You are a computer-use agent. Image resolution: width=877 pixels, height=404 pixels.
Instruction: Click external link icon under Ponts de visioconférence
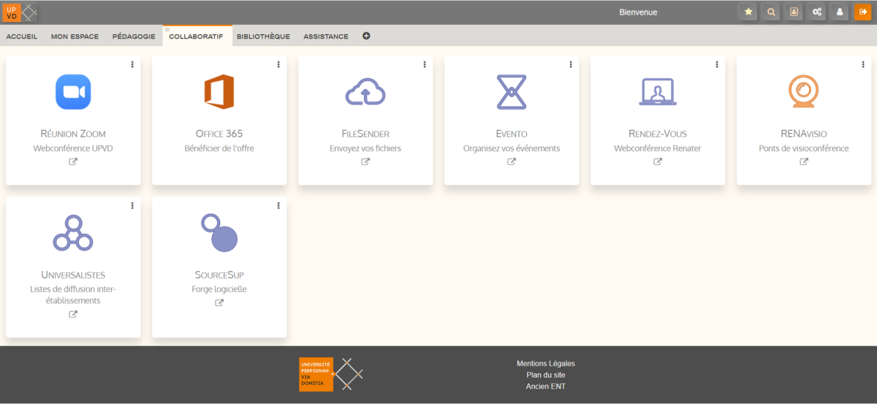[x=804, y=162]
